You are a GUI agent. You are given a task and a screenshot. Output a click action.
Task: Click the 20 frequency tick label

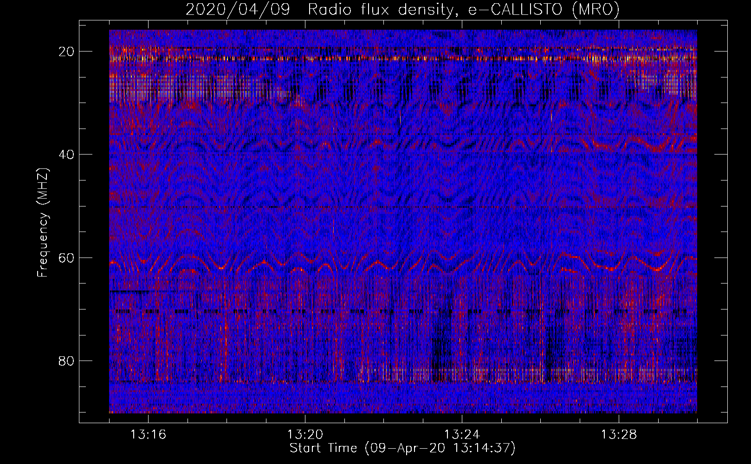[67, 51]
